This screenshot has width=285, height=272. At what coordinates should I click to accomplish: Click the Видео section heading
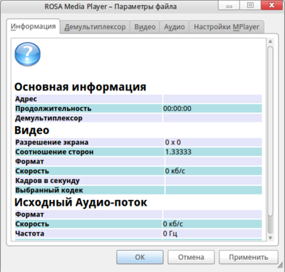click(x=32, y=130)
